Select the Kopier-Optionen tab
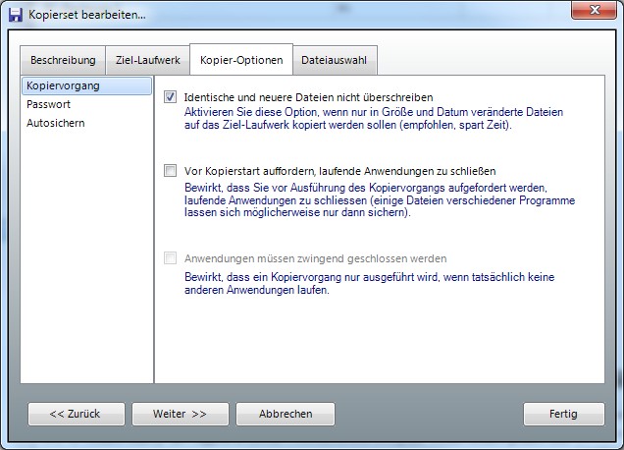Screen dimensions: 624x450 tap(240, 60)
